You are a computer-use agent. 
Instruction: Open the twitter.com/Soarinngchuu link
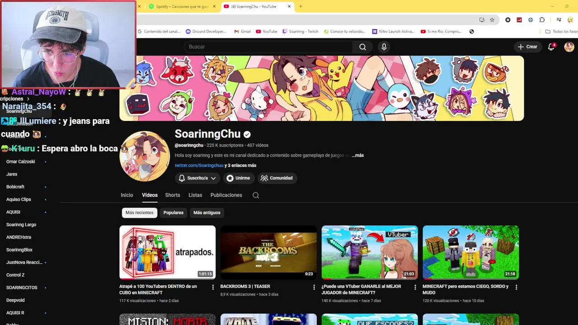199,166
